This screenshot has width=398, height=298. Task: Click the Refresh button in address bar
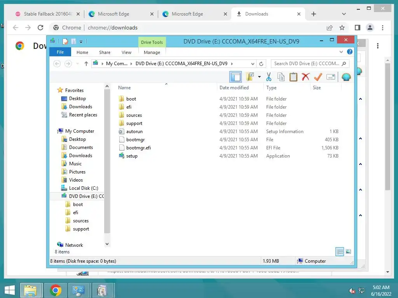tap(261, 64)
